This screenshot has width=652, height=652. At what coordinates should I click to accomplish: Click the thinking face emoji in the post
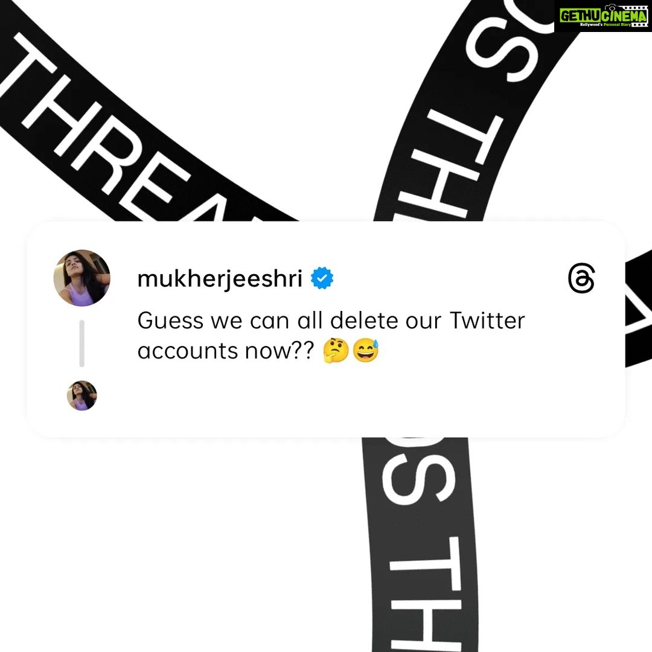coord(336,350)
